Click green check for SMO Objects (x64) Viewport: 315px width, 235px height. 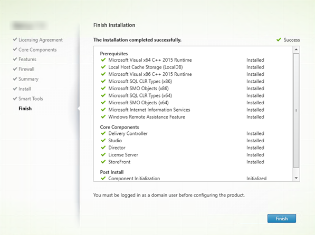103,102
